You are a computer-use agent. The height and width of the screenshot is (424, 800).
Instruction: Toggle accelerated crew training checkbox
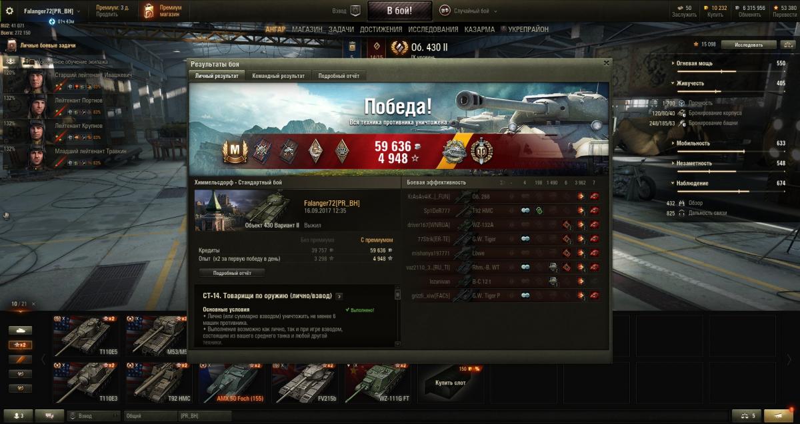pos(29,62)
